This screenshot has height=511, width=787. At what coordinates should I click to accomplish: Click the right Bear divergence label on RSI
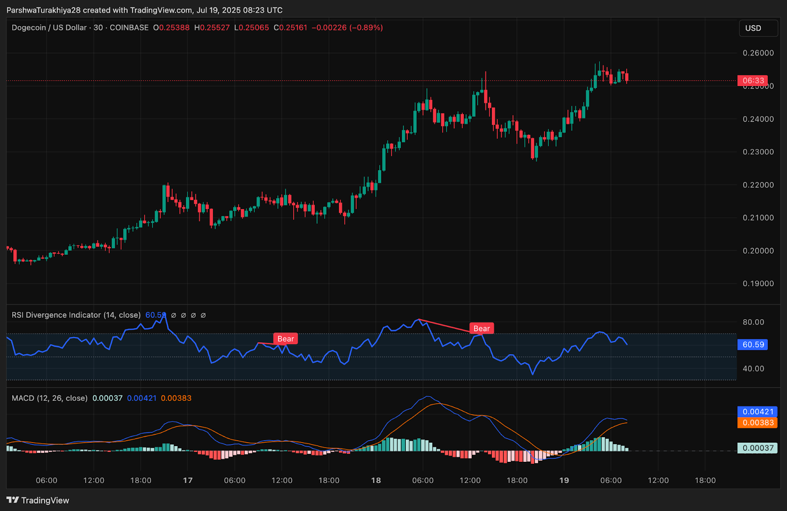point(481,329)
